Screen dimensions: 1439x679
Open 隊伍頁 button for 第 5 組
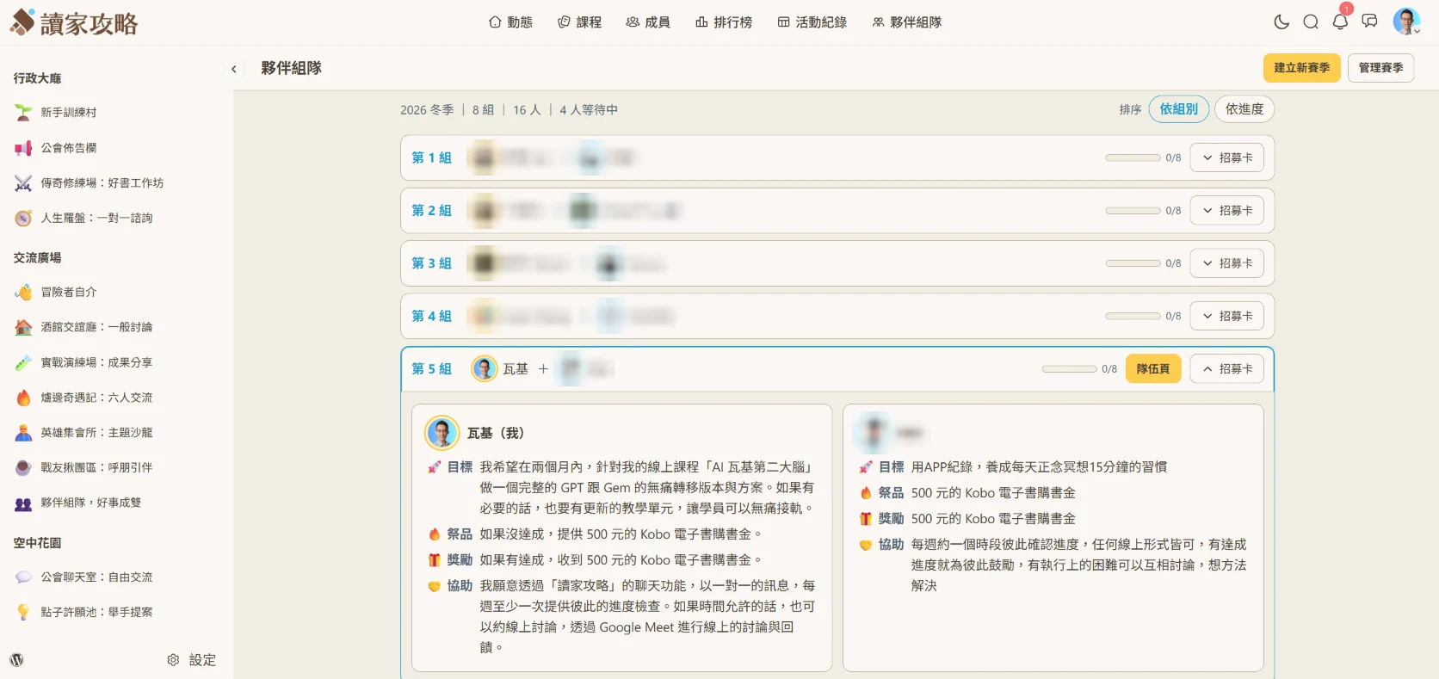[1153, 368]
